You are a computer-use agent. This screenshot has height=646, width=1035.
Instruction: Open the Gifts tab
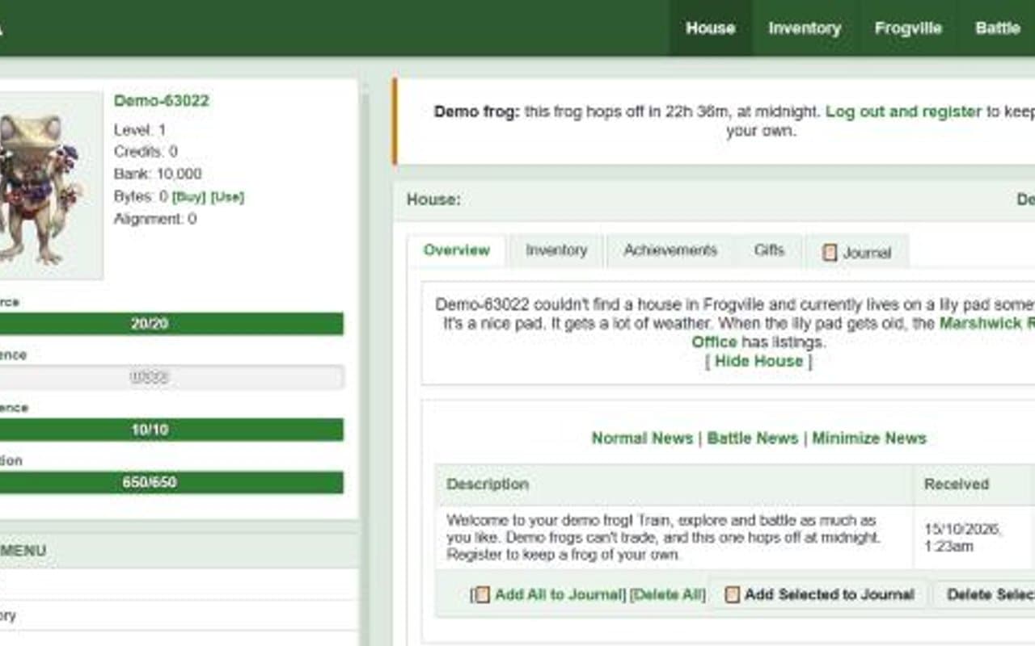click(x=769, y=250)
